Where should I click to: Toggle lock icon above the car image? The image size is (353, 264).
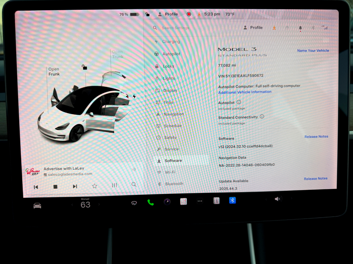[84, 67]
